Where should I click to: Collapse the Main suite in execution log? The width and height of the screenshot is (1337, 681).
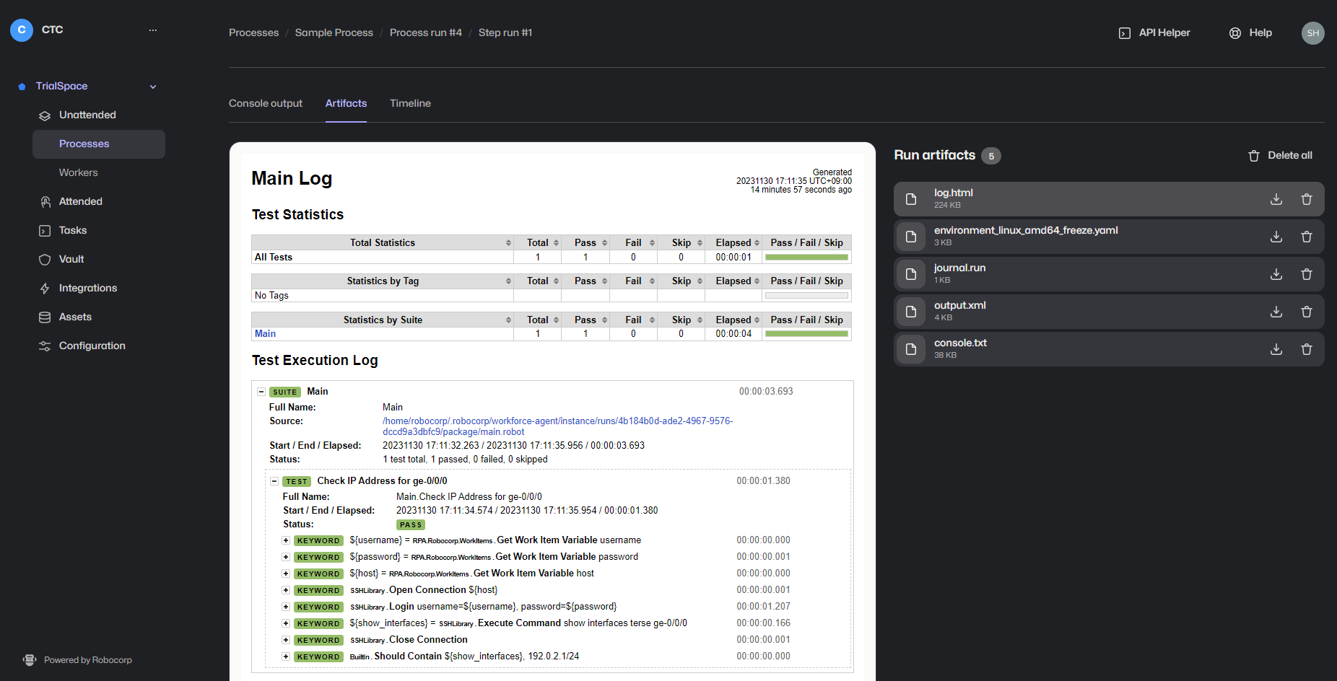pos(261,392)
